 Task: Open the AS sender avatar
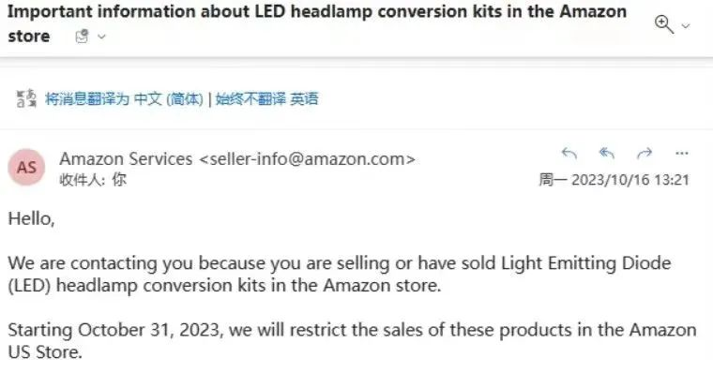click(x=26, y=167)
